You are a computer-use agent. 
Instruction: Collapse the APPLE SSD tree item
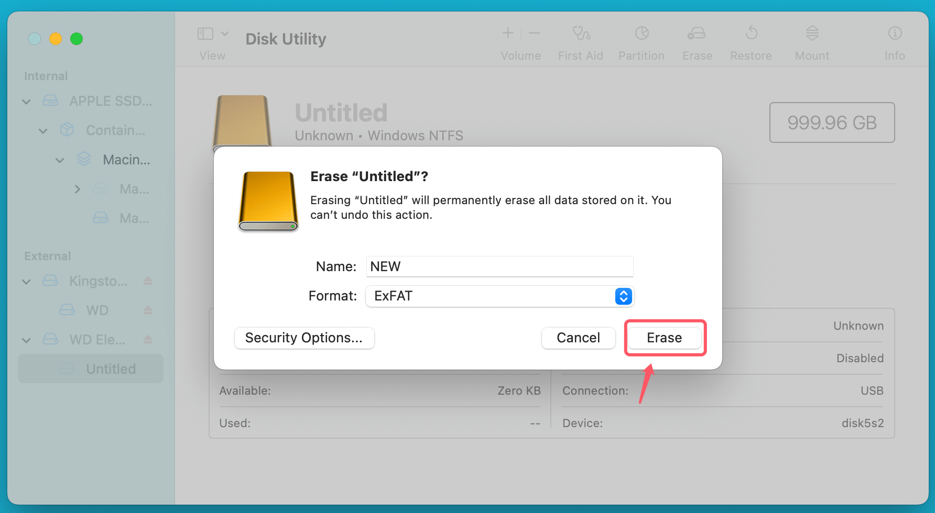click(26, 101)
